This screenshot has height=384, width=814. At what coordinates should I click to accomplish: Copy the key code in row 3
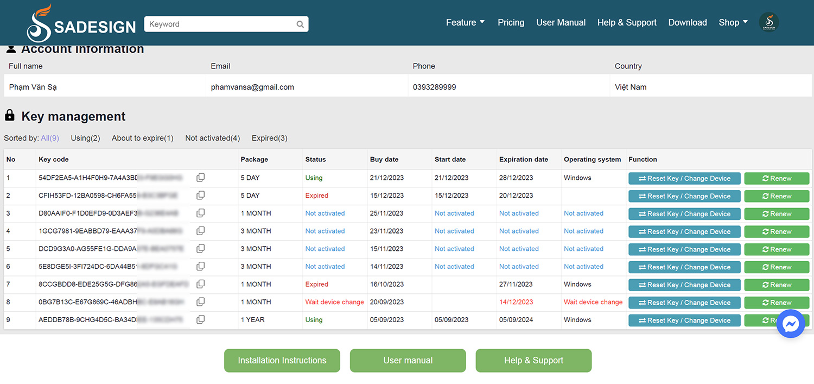click(x=200, y=213)
